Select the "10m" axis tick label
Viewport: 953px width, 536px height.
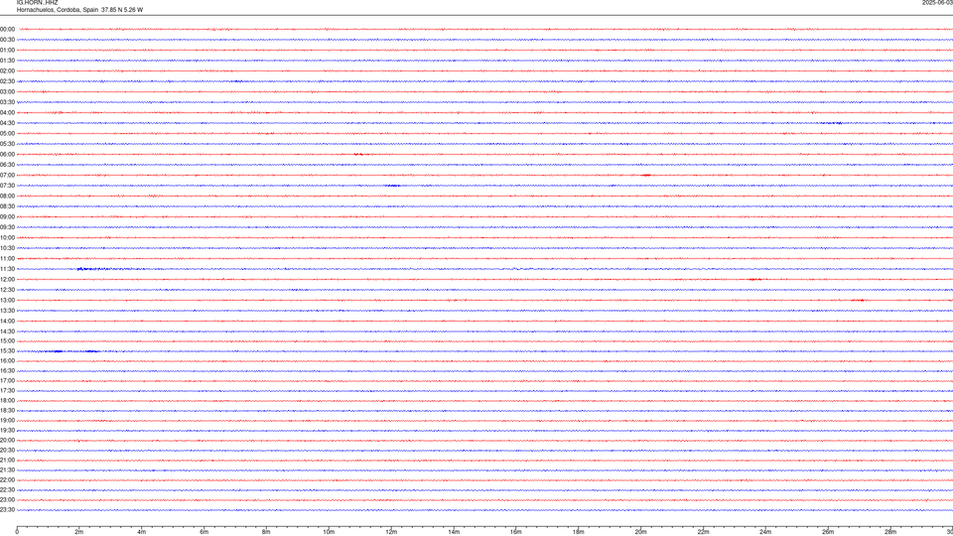point(329,532)
